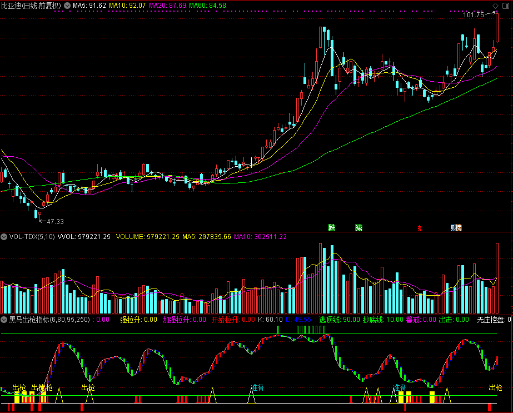
Task: Click the 无庄控盘 label
Action: 491,320
